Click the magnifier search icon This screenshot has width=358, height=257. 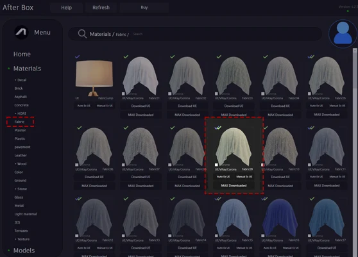pos(82,34)
